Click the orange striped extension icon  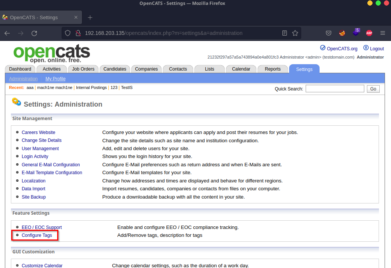342,33
